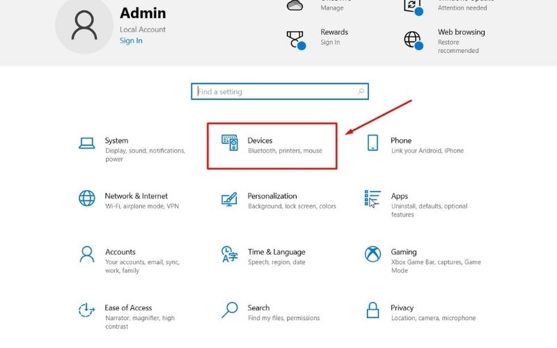
Task: Select the Privacy padlock icon
Action: coord(372,310)
